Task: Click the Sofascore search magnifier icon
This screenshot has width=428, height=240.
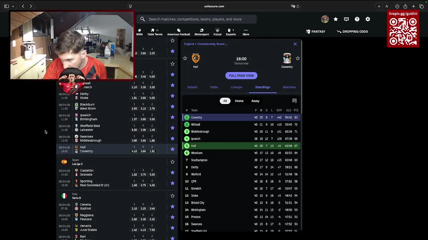Action: click(143, 19)
